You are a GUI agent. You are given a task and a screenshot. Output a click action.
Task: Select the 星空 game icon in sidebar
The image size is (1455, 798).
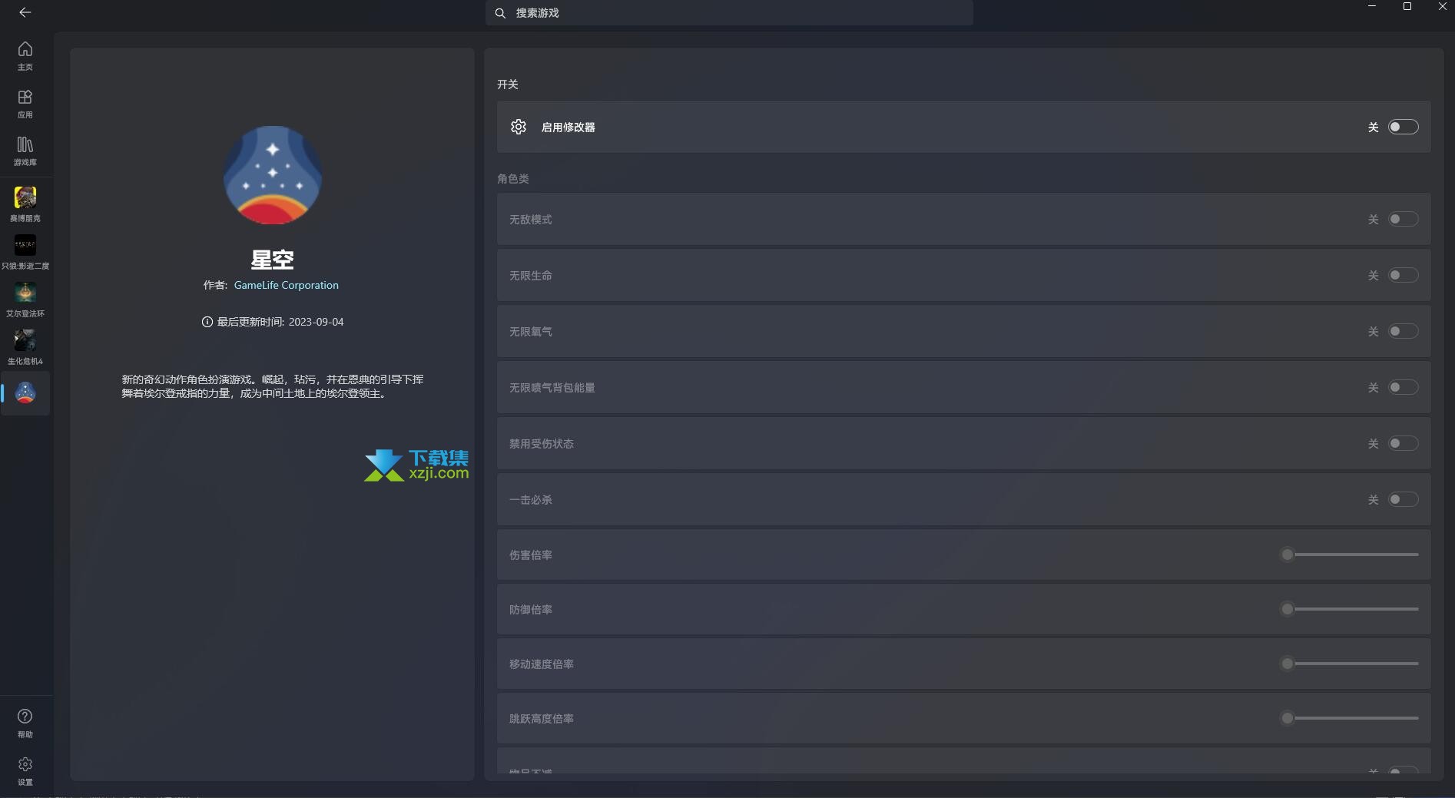click(25, 393)
